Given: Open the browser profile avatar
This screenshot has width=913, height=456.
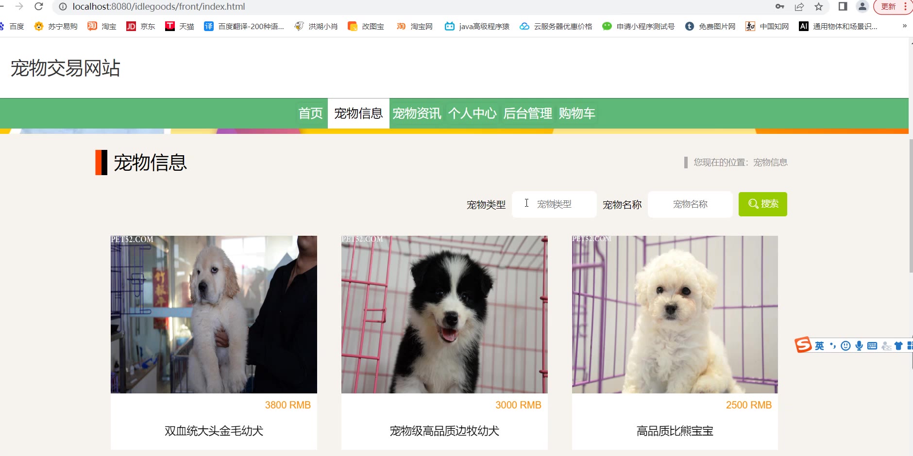Looking at the screenshot, I should (862, 6).
